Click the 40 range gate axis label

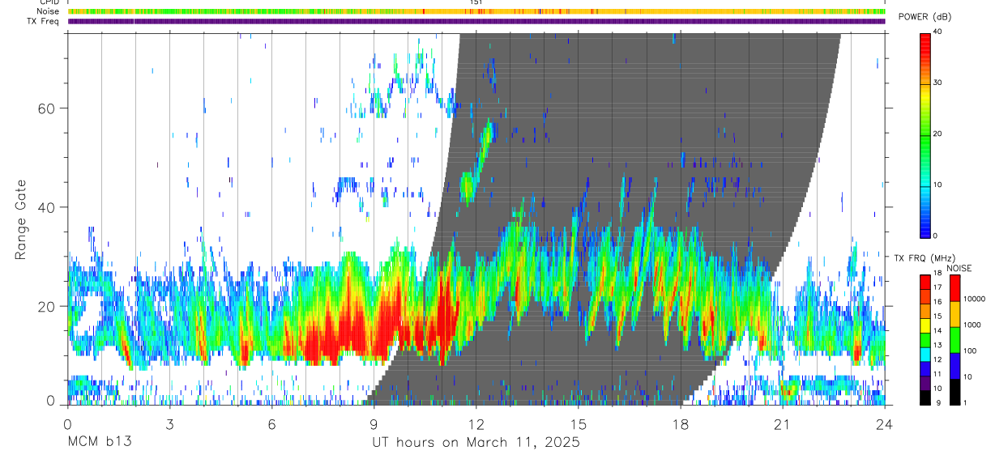(45, 207)
